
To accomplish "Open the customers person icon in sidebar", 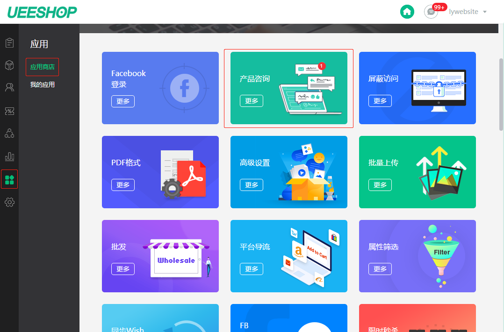I will (9, 87).
